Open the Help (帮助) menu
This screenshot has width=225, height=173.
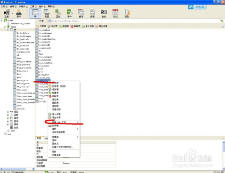(x=52, y=7)
